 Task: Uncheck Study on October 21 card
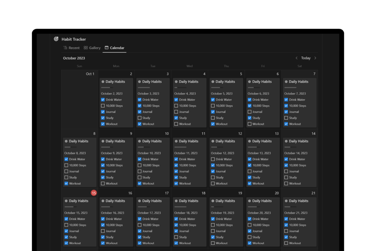286,237
